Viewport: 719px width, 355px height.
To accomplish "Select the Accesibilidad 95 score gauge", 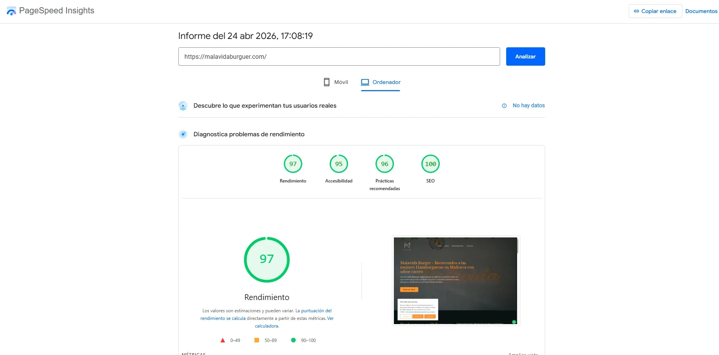I will point(339,164).
